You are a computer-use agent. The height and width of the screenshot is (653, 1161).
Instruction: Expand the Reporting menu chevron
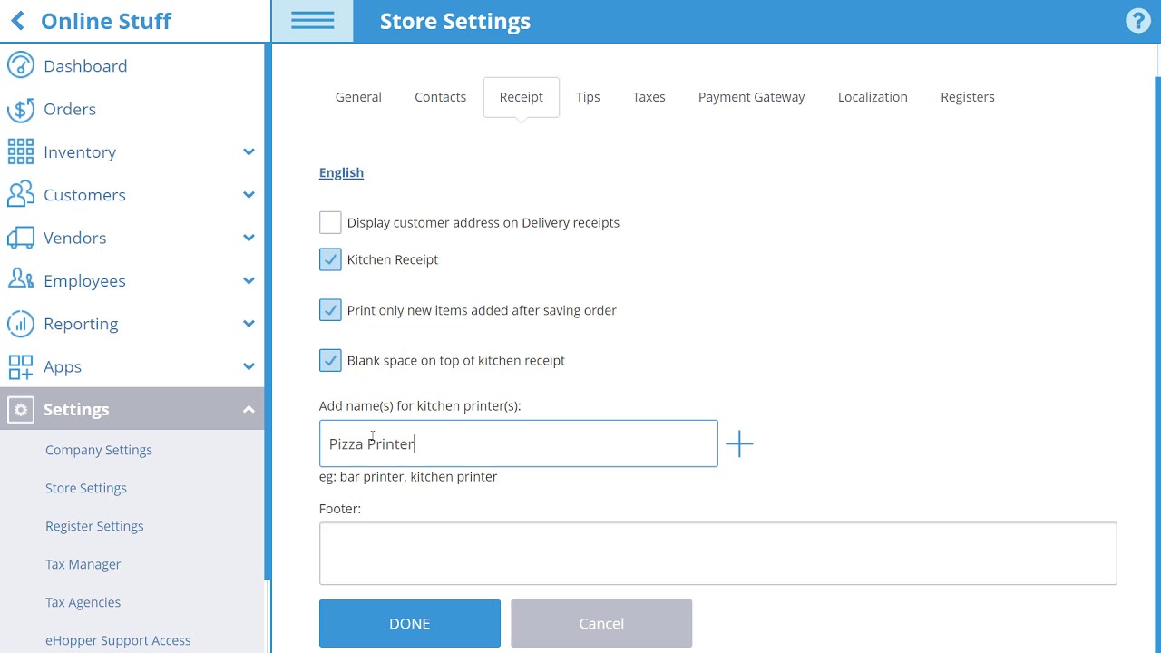(x=249, y=323)
